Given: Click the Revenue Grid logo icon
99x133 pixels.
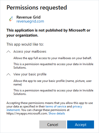Looking at the screenshot, I should 11,19.
